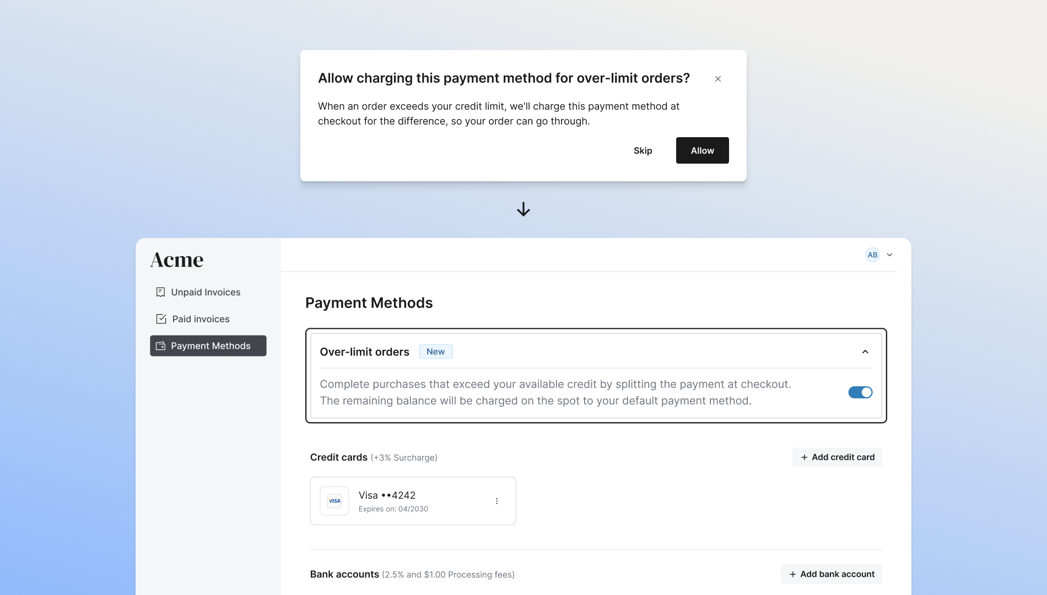Click the Visa card logo
1047x595 pixels.
[334, 501]
